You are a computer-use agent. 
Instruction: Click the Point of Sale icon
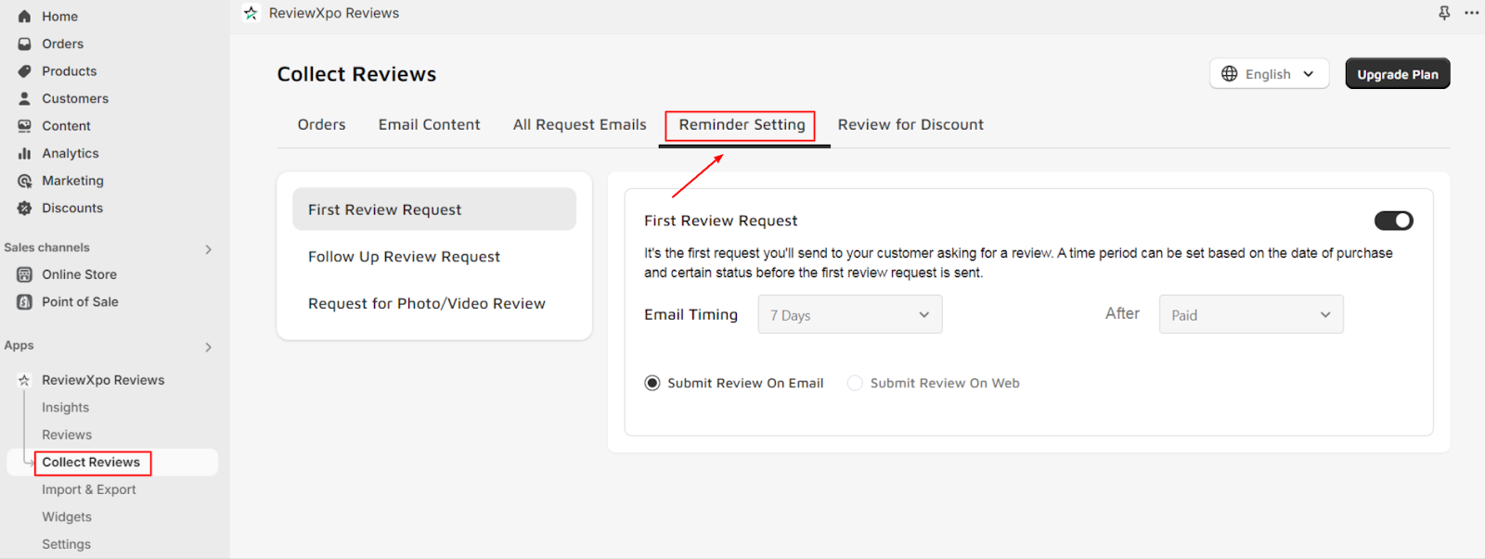click(25, 301)
